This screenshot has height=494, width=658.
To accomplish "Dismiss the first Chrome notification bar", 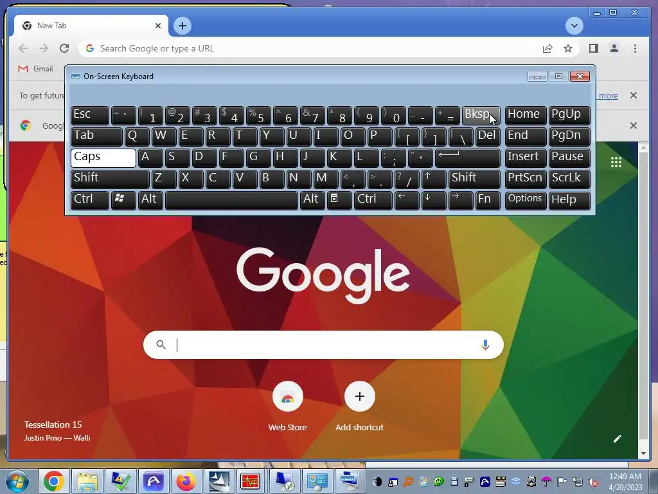I will 633,95.
